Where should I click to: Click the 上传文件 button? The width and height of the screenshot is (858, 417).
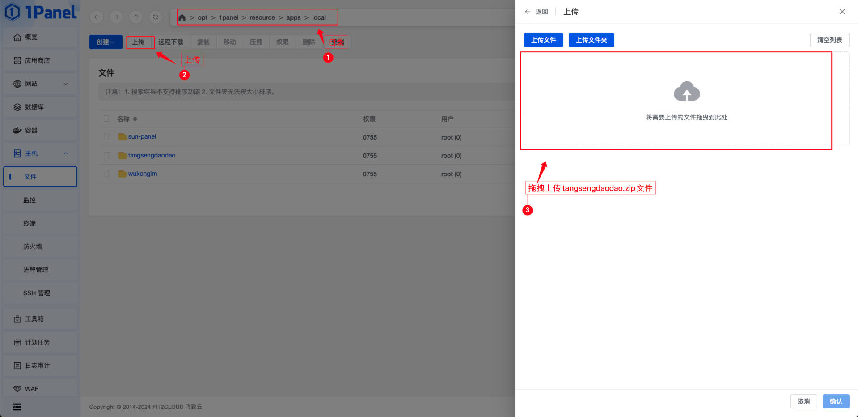[543, 40]
